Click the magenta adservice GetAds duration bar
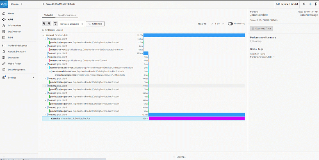Viewport: 319px width, 160px height. click(x=197, y=119)
